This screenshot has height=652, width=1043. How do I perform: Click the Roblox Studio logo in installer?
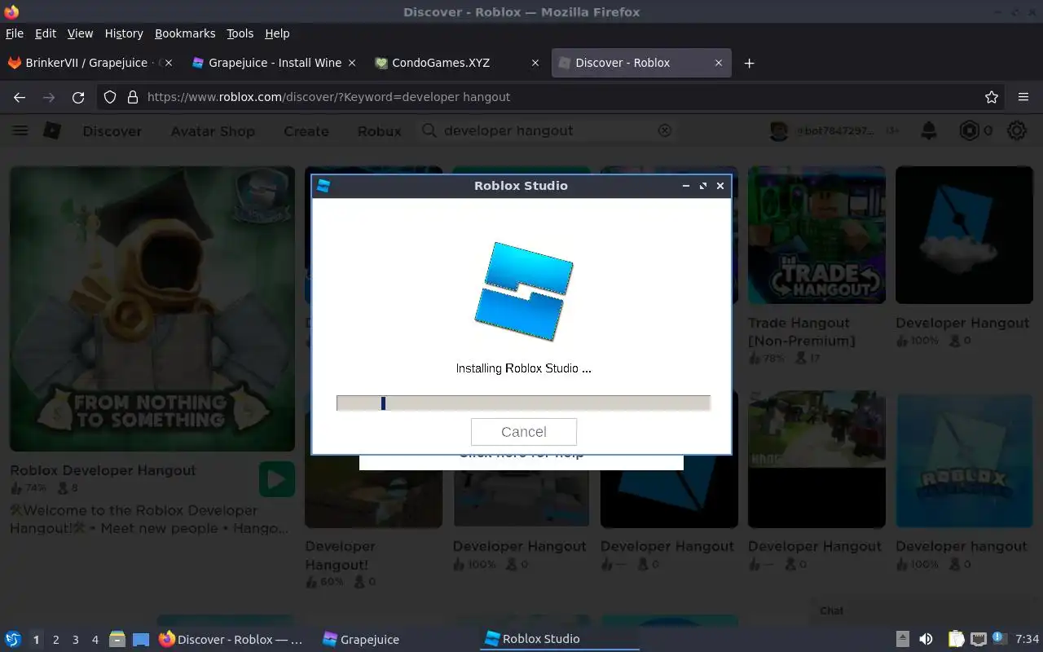pyautogui.click(x=524, y=291)
